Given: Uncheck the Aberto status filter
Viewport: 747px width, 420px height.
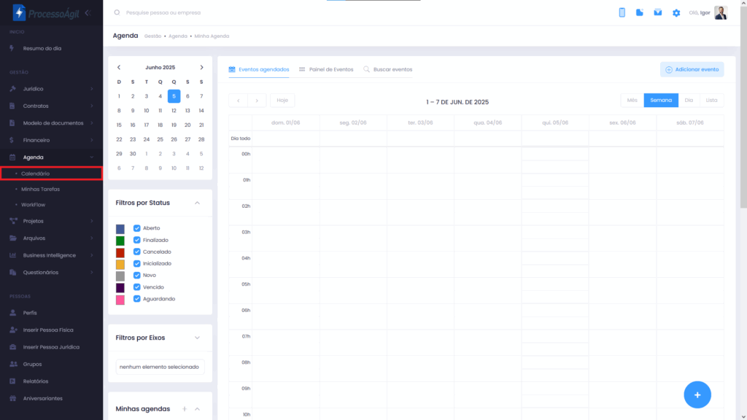Looking at the screenshot, I should tap(136, 228).
